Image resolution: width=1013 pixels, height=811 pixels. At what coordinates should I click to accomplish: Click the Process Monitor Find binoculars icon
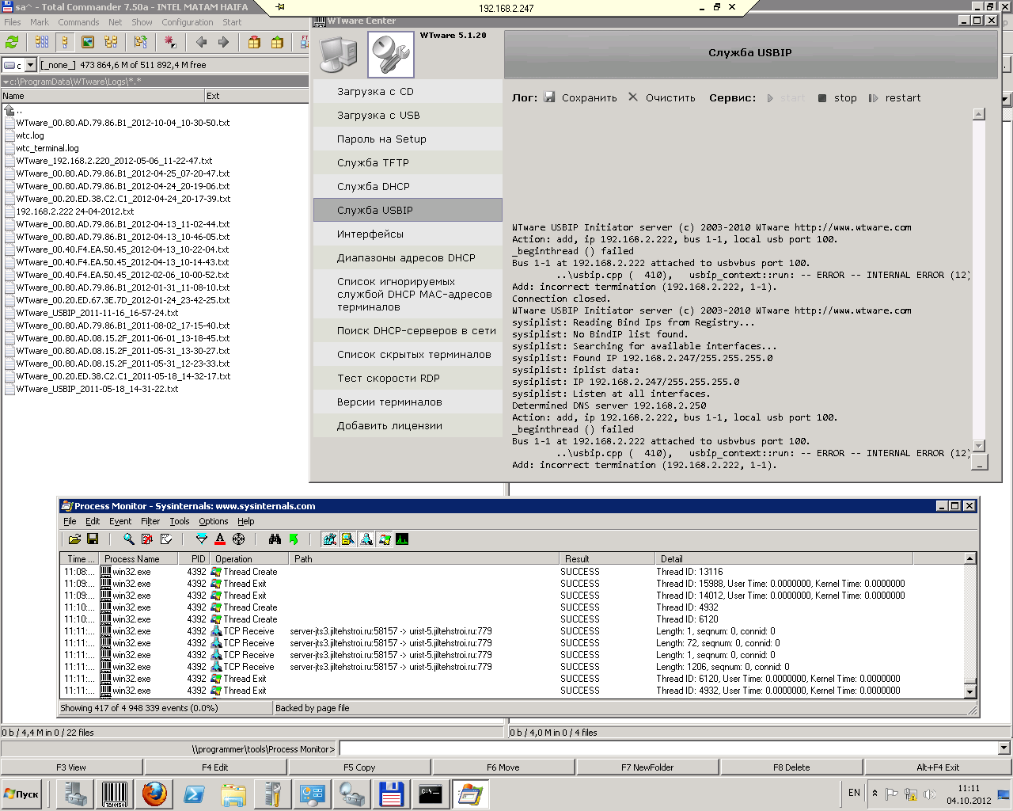[275, 539]
